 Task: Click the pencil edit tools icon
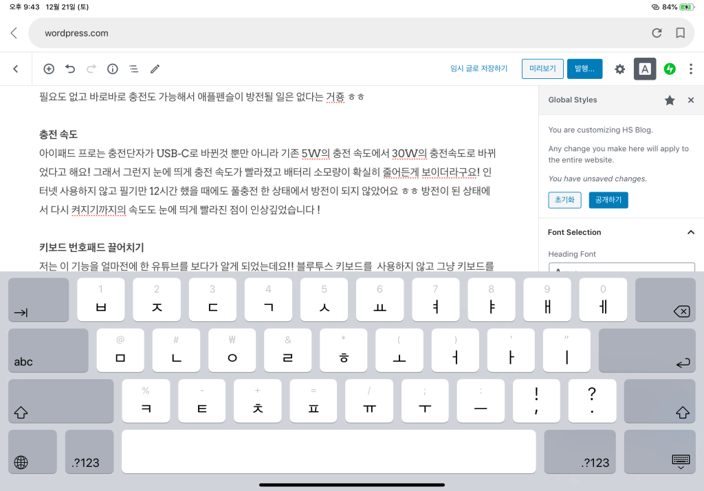[x=155, y=69]
